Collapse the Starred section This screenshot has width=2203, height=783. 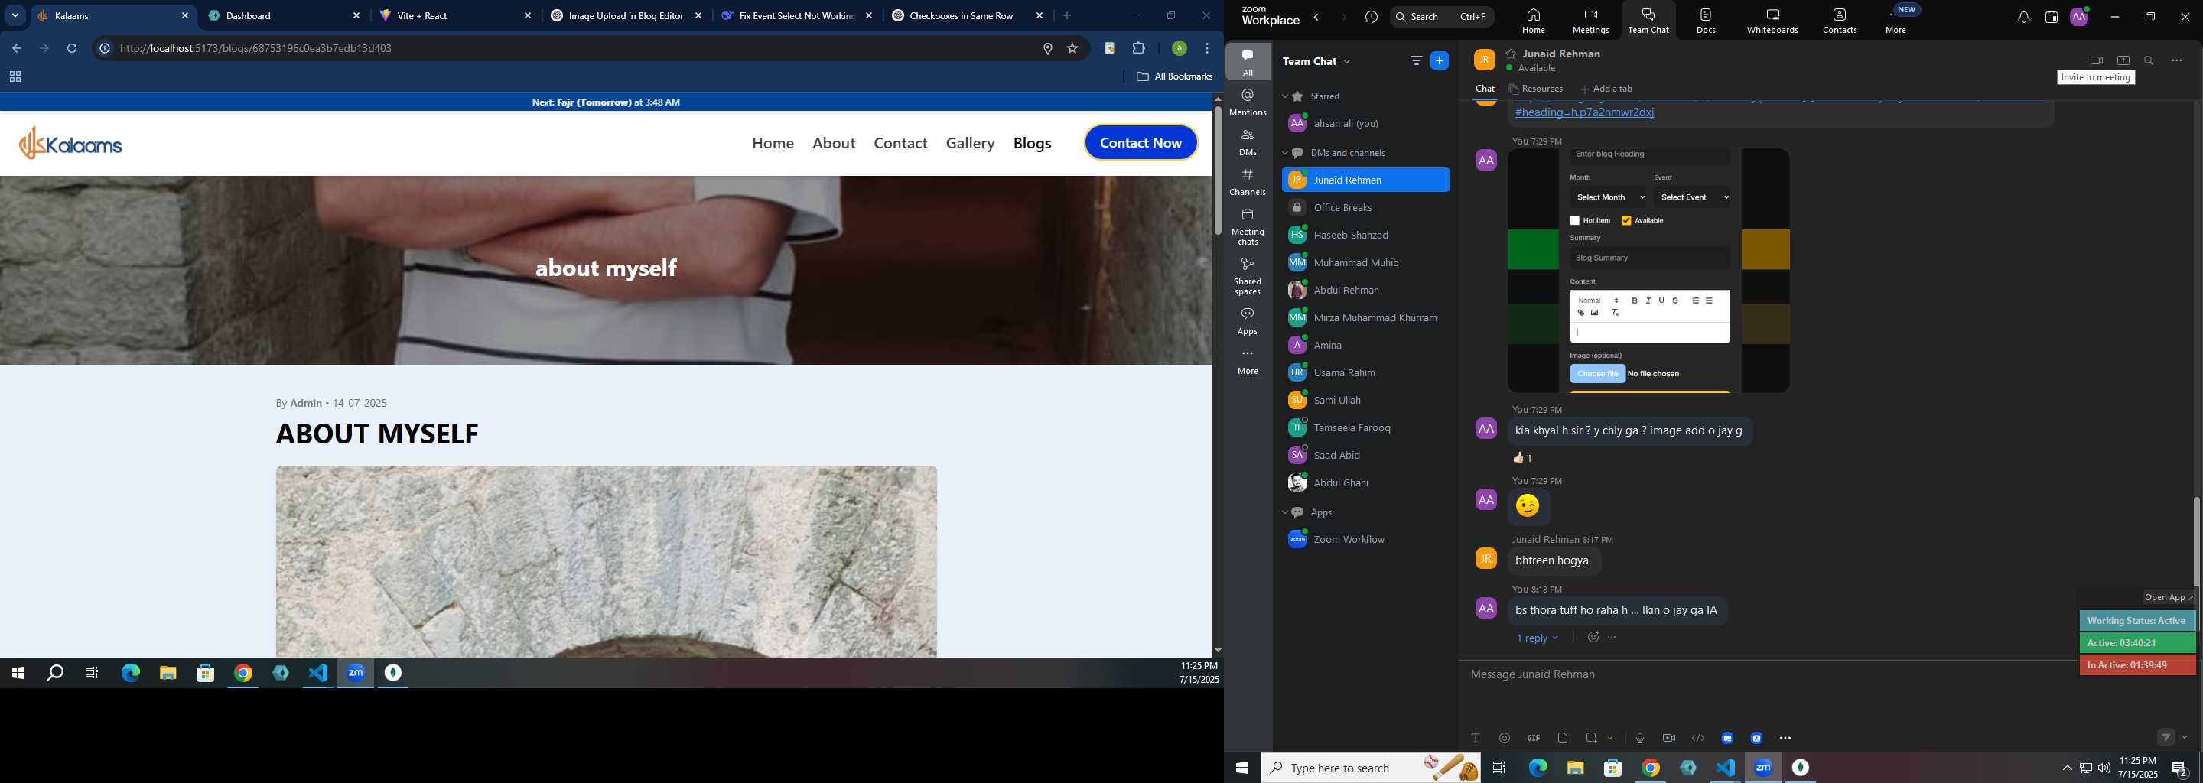1284,96
